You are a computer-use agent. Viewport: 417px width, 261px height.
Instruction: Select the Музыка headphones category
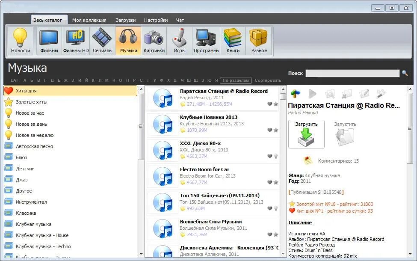click(128, 41)
